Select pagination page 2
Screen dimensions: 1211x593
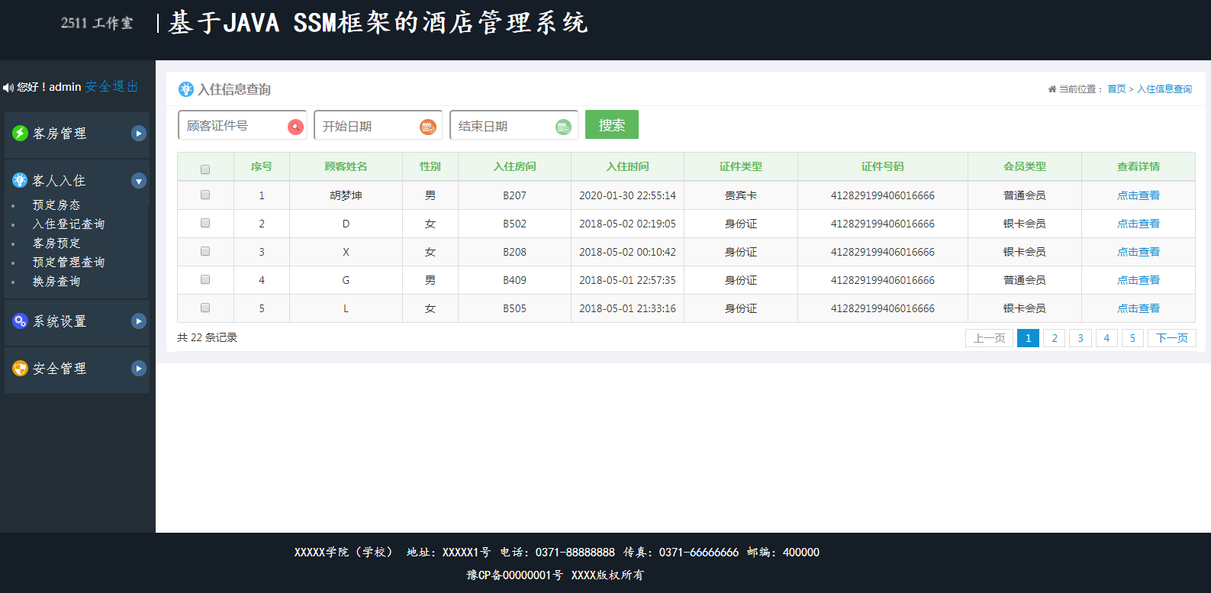point(1055,338)
